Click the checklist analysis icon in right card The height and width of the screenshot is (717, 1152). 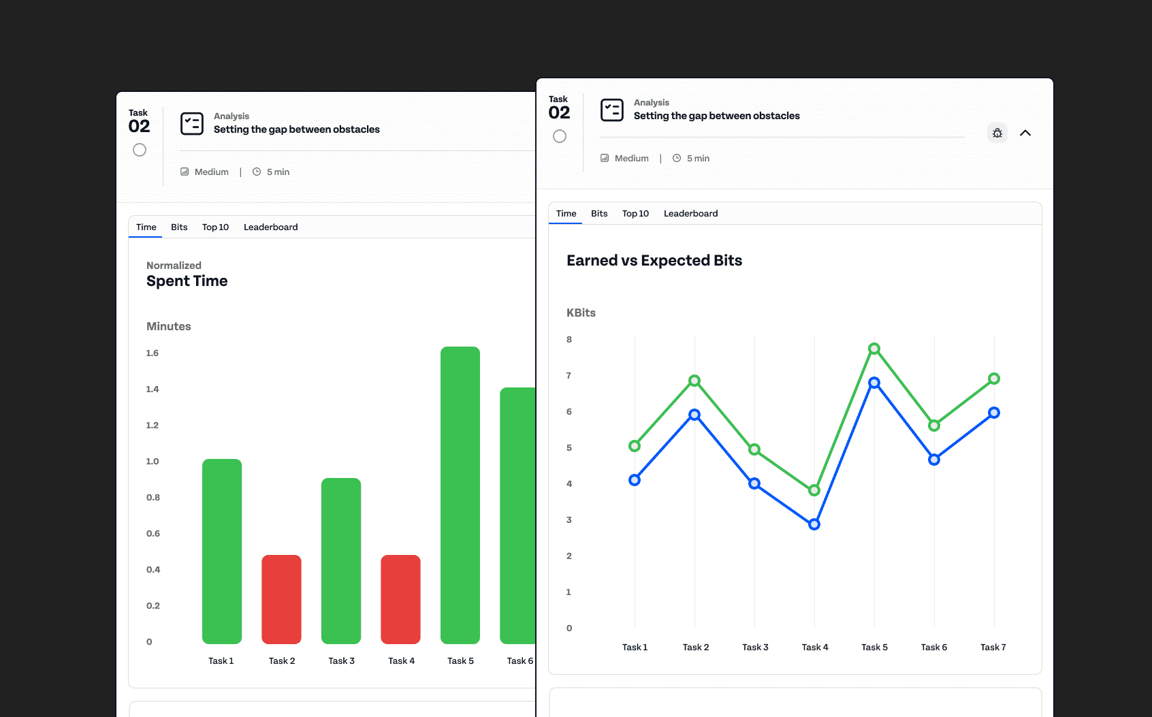click(x=612, y=110)
